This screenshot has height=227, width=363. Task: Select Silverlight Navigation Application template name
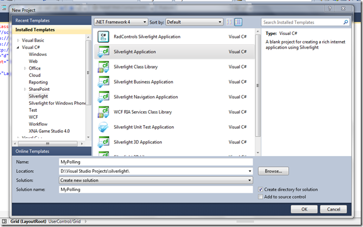pyautogui.click(x=146, y=97)
